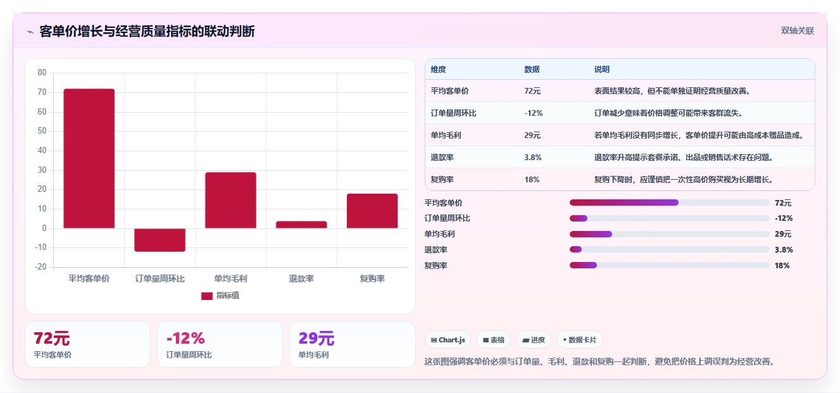Click the lightning icon beside the title
Viewport: 840px width, 393px height.
30,32
